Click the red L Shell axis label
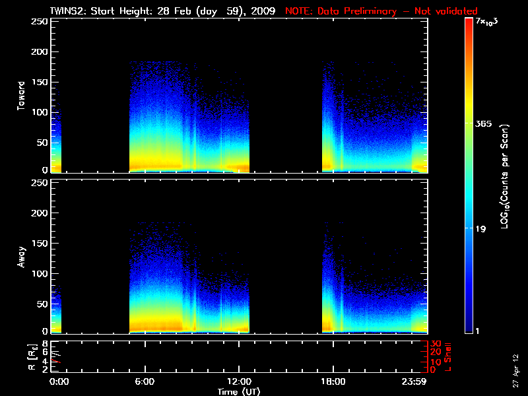Viewport: 528px width, 396px height. 447,356
